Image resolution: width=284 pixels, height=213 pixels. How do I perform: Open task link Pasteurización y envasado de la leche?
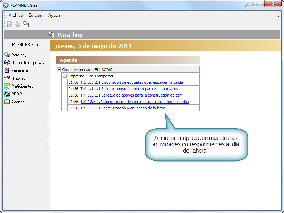pyautogui.click(x=123, y=108)
